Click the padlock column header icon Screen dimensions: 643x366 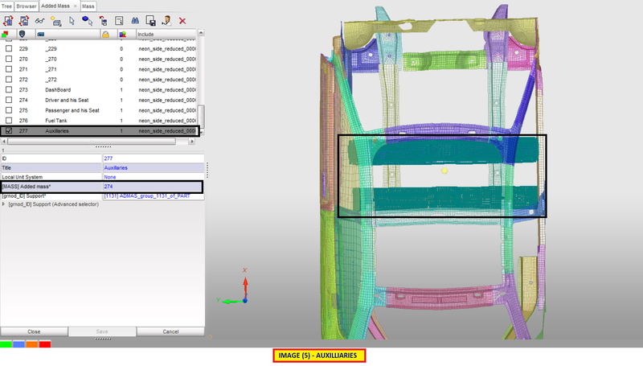pyautogui.click(x=104, y=35)
